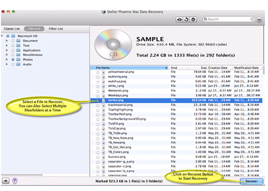
Task: Check the trackmaterial.png checkbox
Action: tap(98, 106)
